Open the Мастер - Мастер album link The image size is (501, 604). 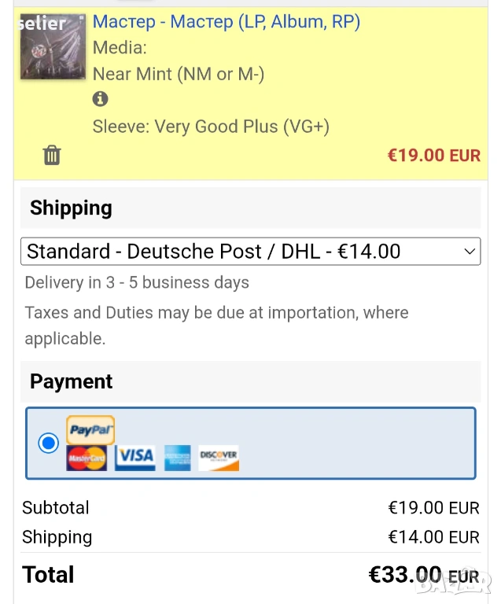[x=227, y=22]
